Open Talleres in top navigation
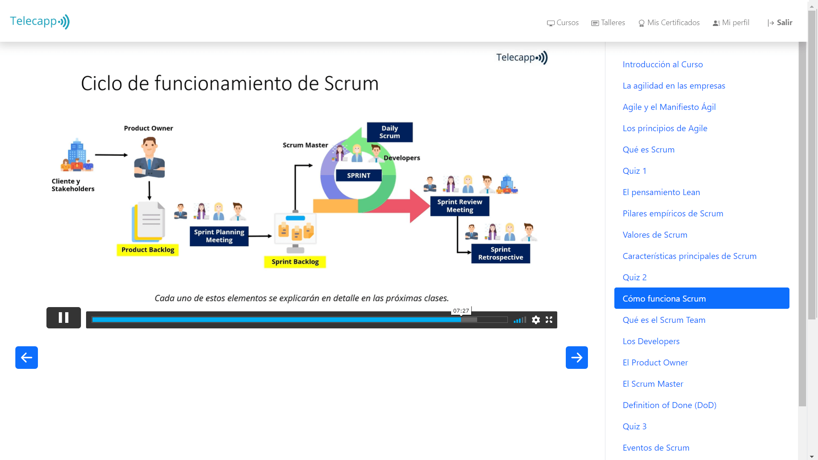 pyautogui.click(x=608, y=23)
